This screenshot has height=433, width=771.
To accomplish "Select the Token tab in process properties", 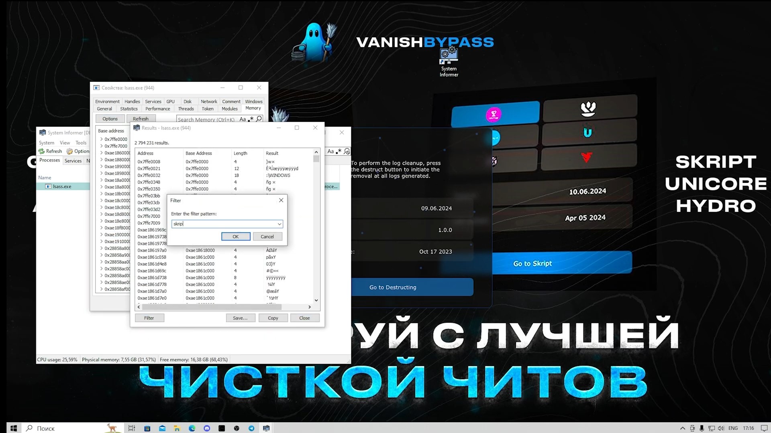I will [x=207, y=108].
